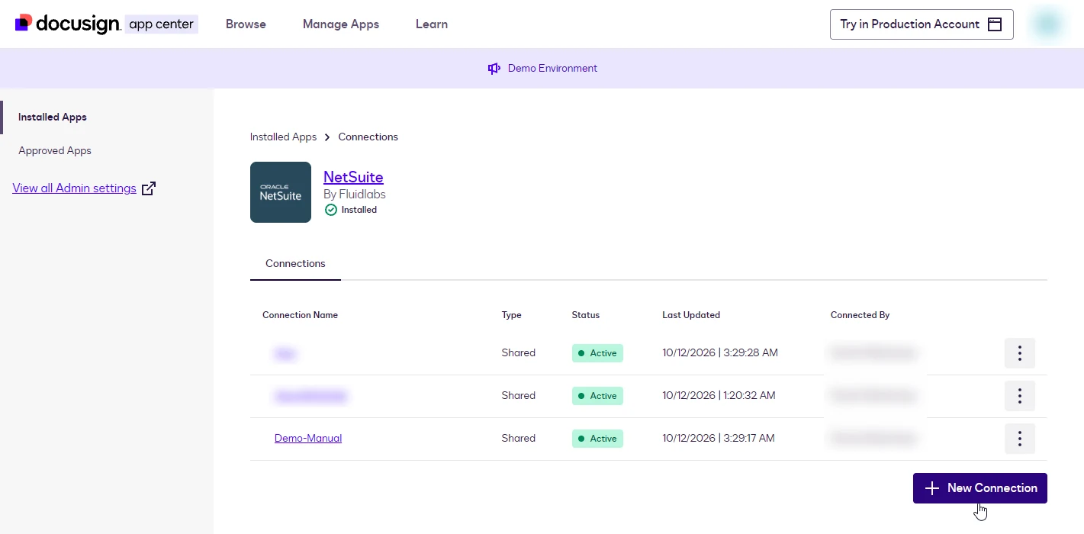Screen dimensions: 1084x534
Task: Click the Connections breadcrumb text
Action: pyautogui.click(x=368, y=137)
